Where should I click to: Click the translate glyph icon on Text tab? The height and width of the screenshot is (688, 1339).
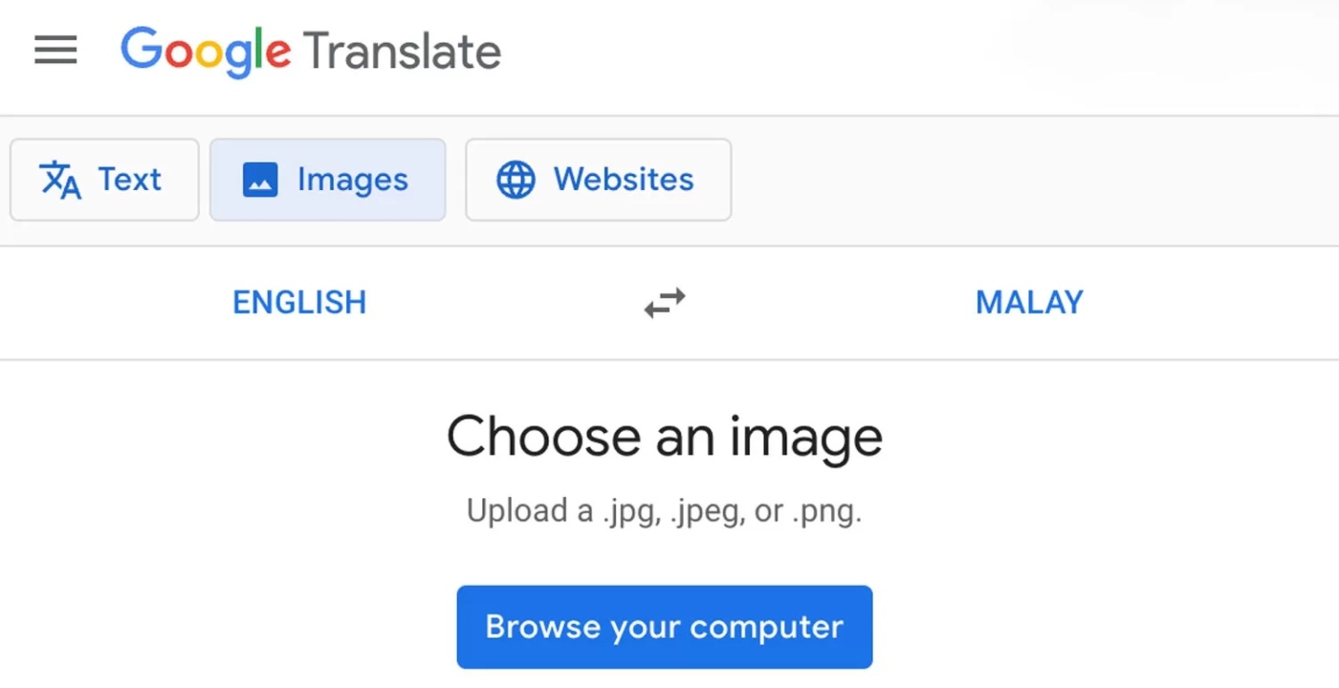point(60,180)
